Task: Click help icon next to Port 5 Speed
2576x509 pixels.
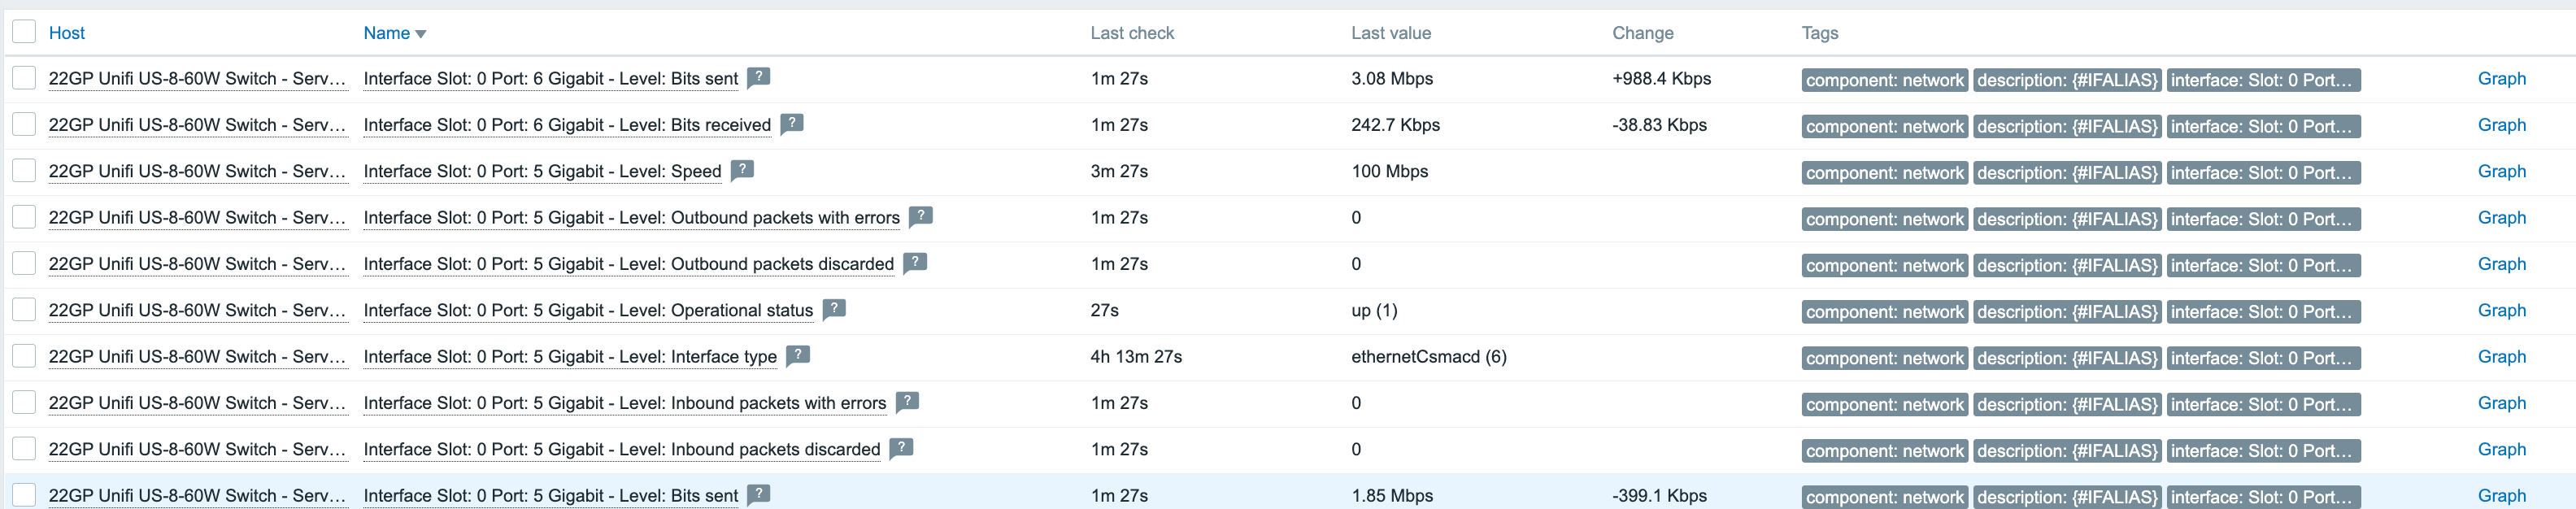Action: 742,170
